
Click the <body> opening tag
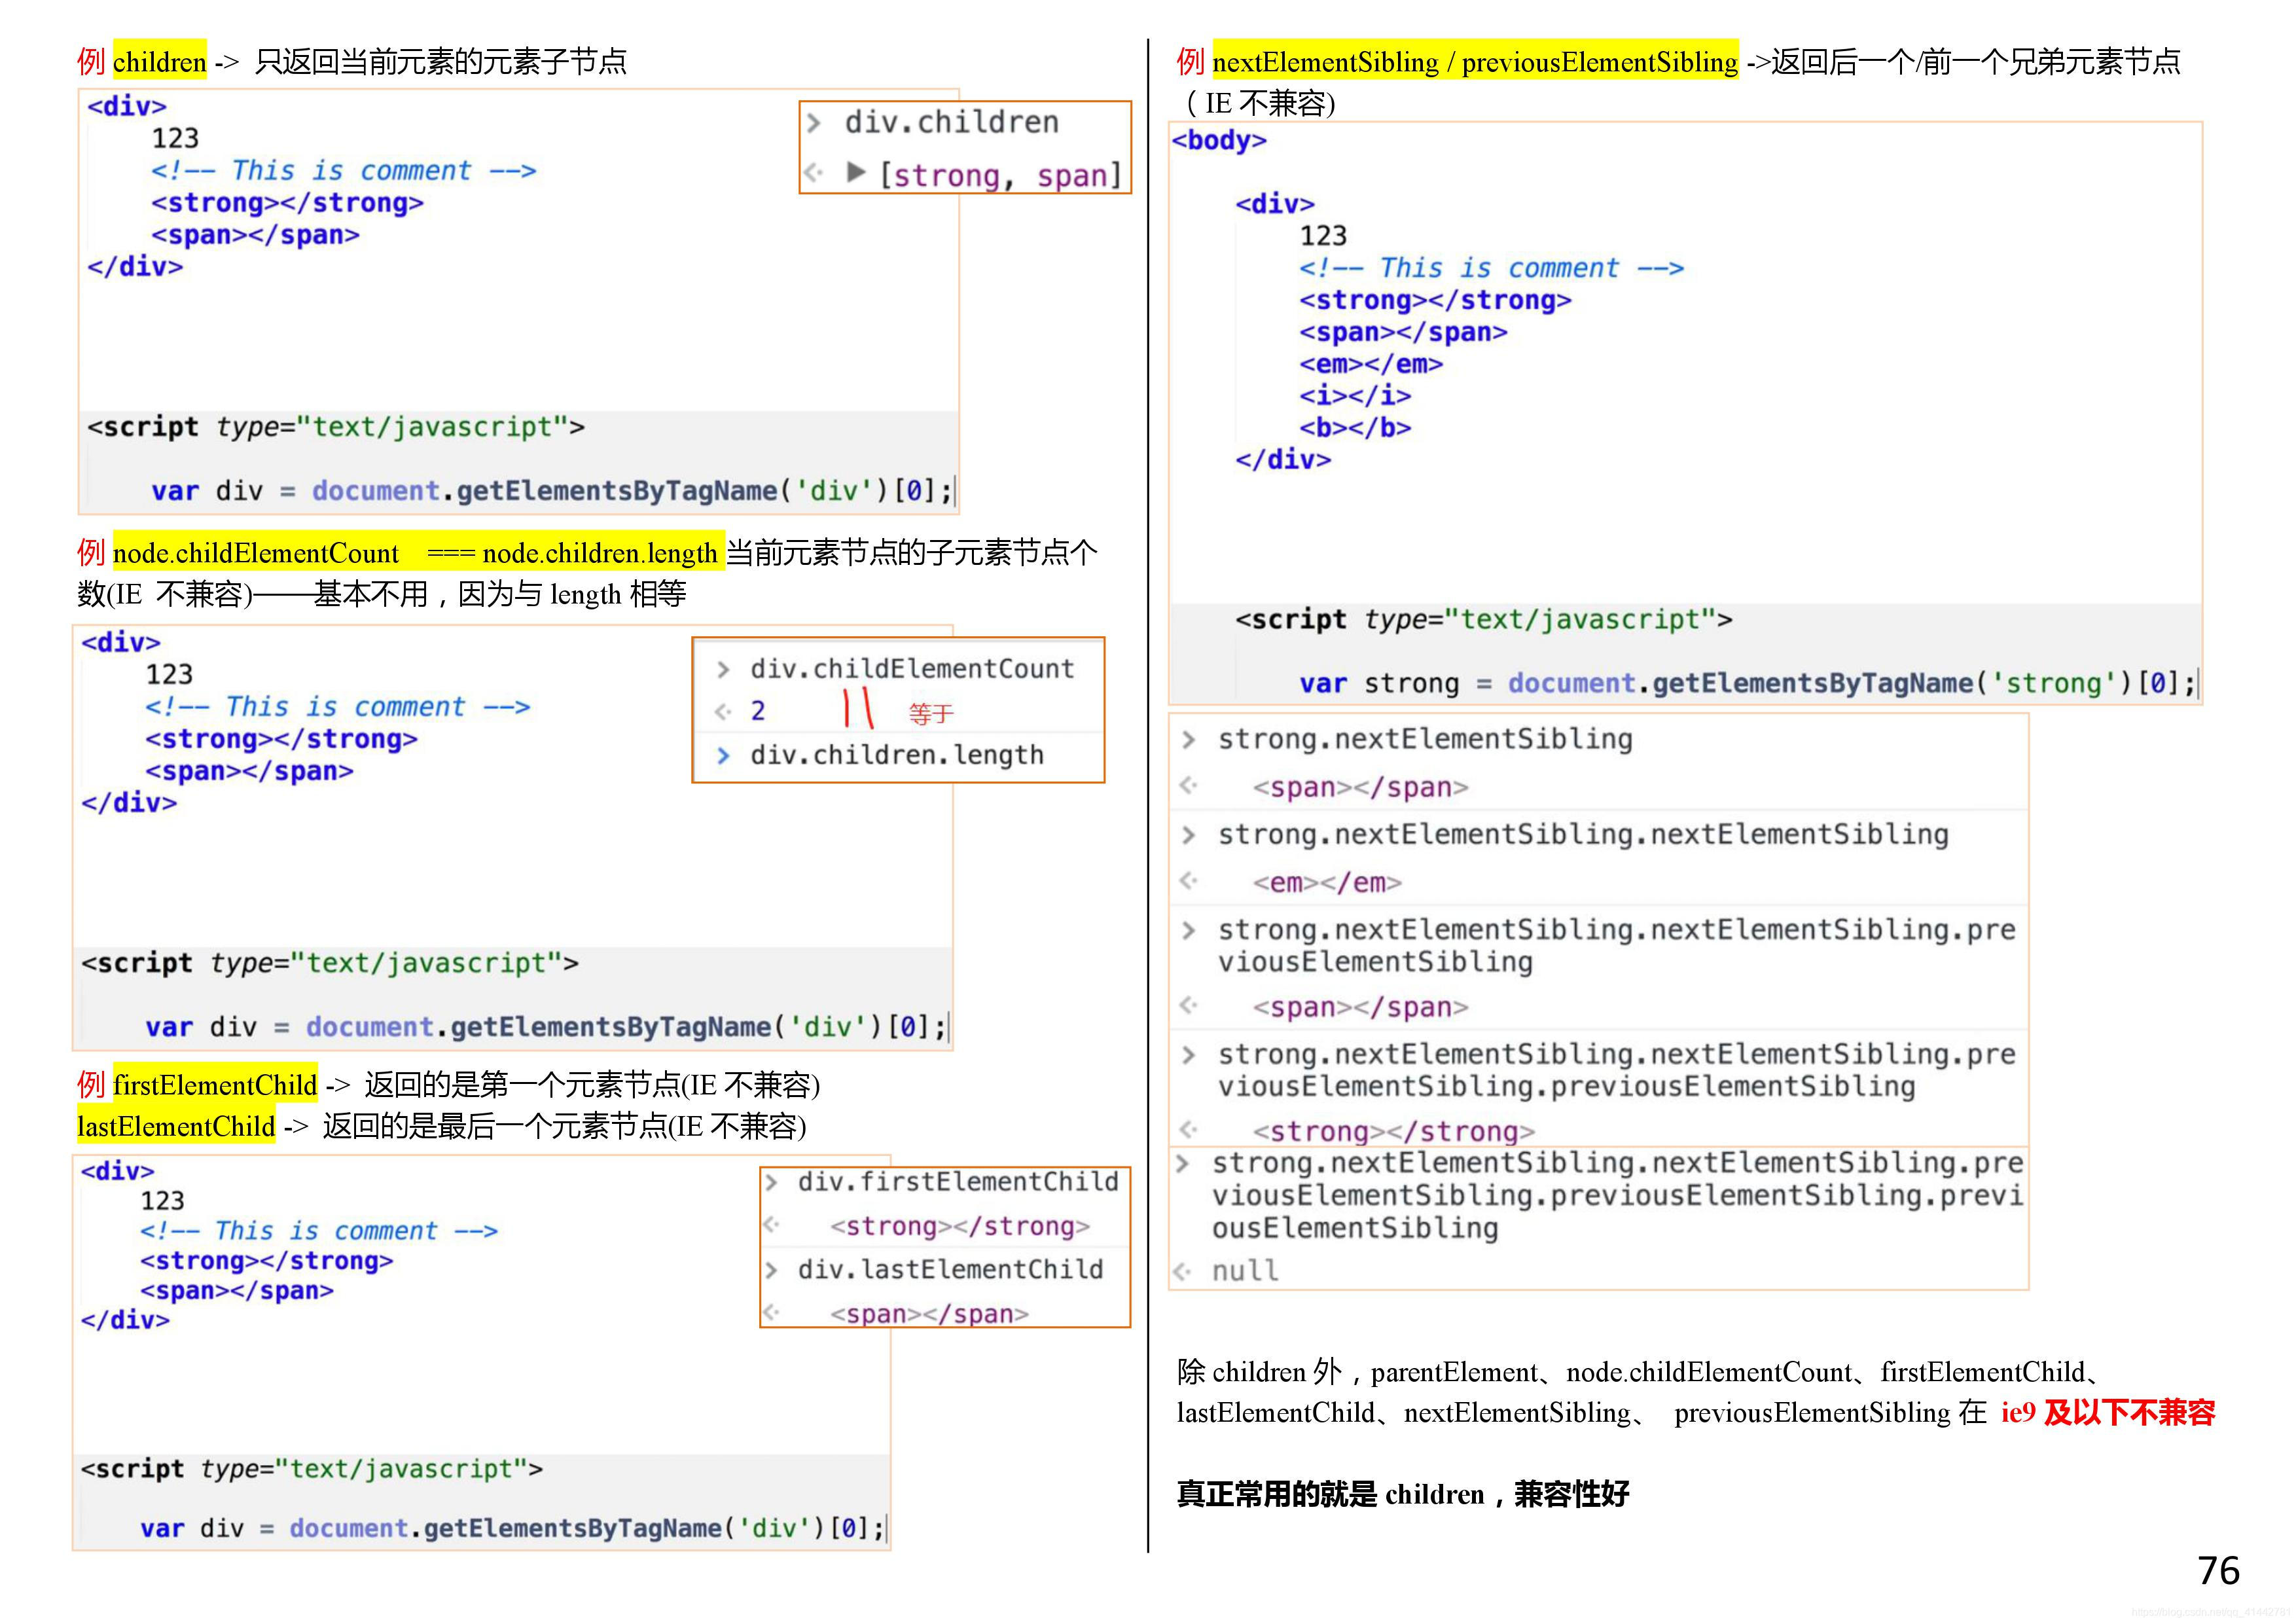tap(1219, 140)
